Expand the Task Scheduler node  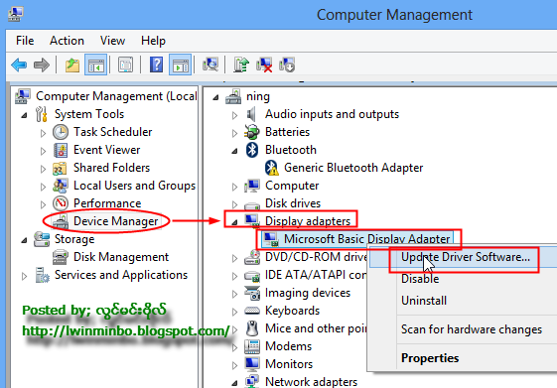click(x=43, y=133)
